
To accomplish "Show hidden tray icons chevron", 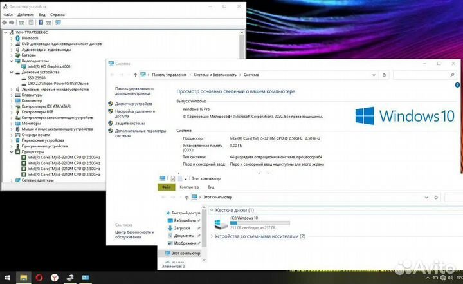I will click(428, 278).
